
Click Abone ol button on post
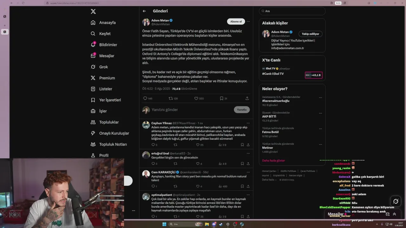[236, 22]
